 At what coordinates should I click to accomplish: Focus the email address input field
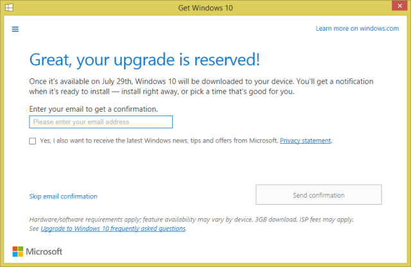point(101,122)
